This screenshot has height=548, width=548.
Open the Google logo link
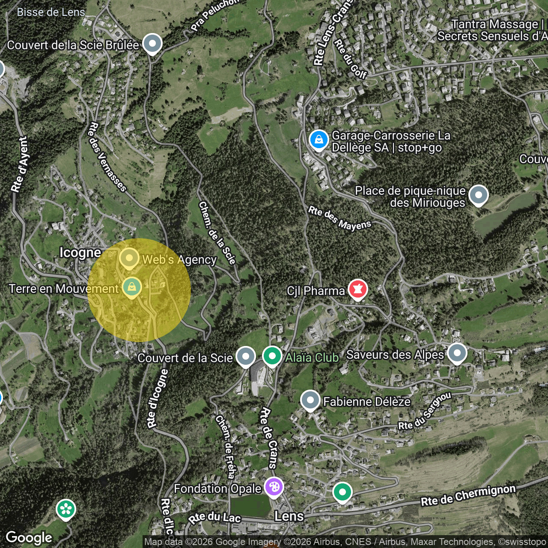coord(29,538)
